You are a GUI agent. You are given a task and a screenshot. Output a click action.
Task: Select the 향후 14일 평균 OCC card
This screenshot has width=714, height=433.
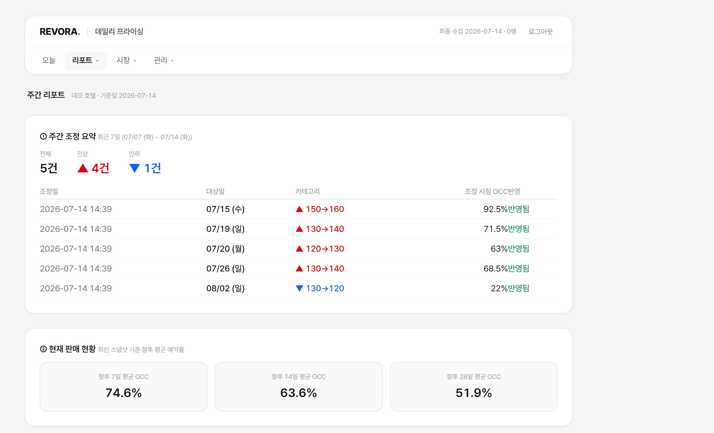coord(299,387)
